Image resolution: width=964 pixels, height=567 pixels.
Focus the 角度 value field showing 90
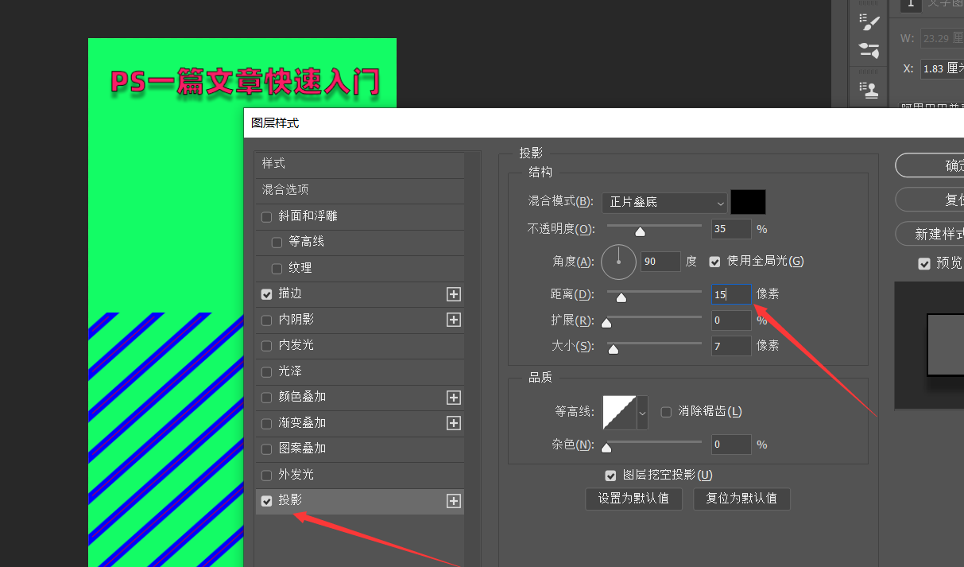[x=660, y=262]
